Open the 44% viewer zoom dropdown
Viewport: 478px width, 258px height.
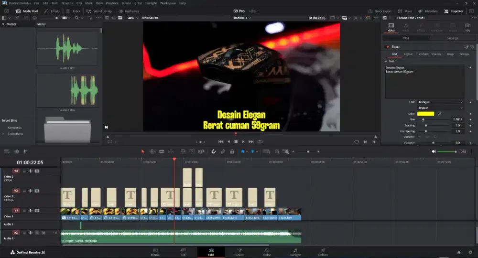click(133, 18)
